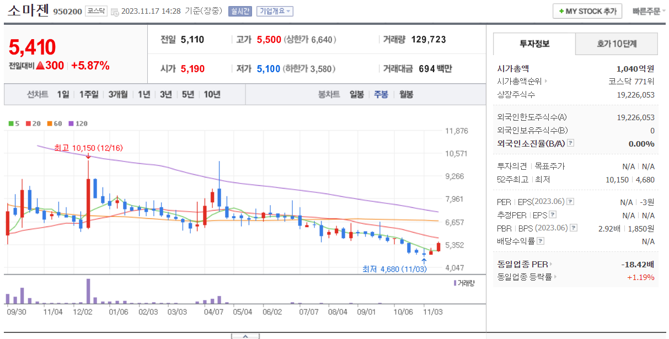Click the 하한가 3,580 label
The width and height of the screenshot is (669, 339).
pos(309,69)
